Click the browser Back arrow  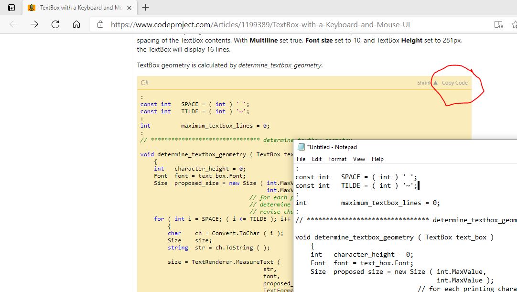[13, 24]
